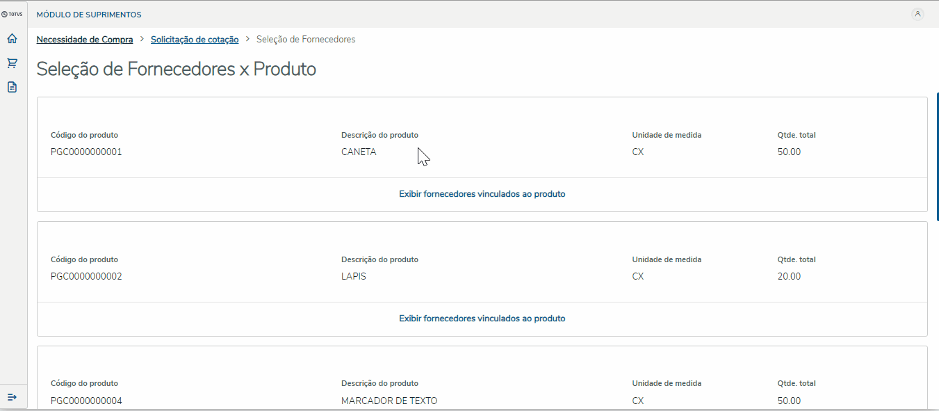Image resolution: width=939 pixels, height=411 pixels.
Task: Open the document sidebar icon
Action: click(x=12, y=87)
